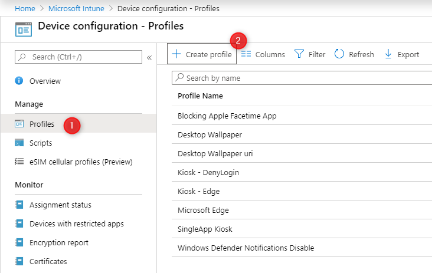The width and height of the screenshot is (432, 273).
Task: Open eSIM cellular profiles (Preview)
Action: [81, 162]
